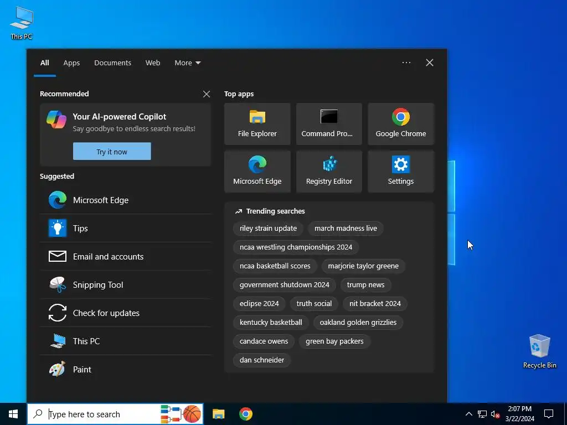The image size is (567, 425).
Task: Click the Windows Start button
Action: pos(13,414)
